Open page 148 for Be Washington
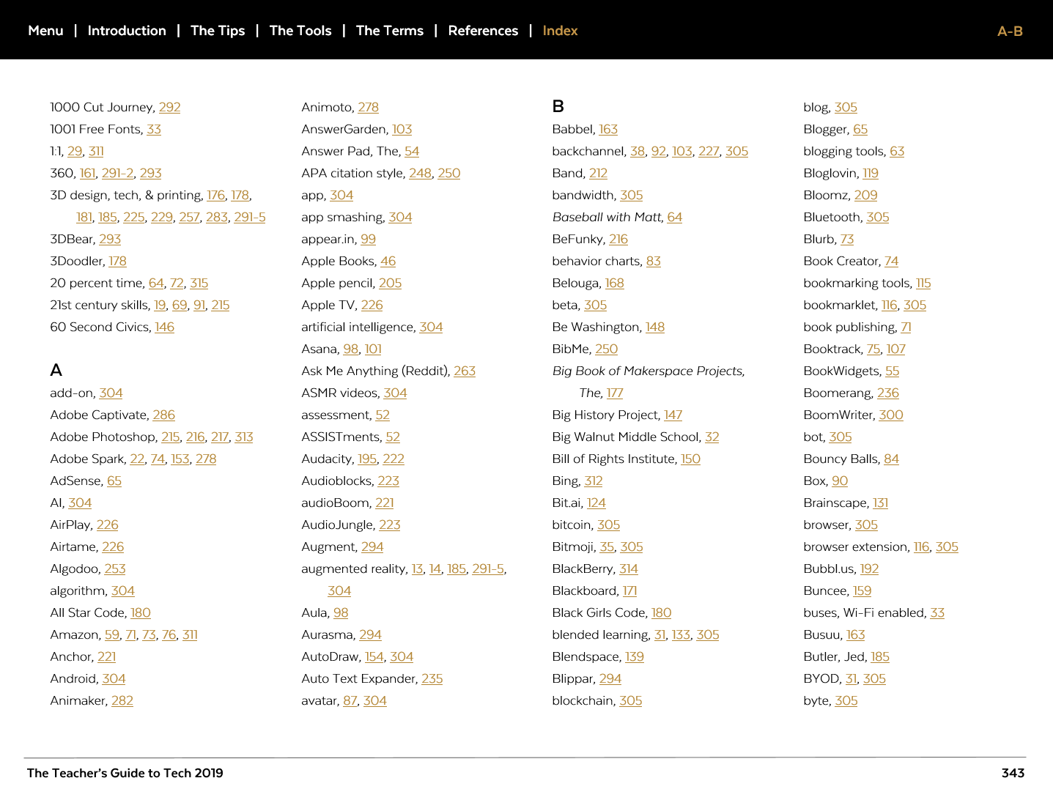This screenshot has height=789, width=1053. pyautogui.click(x=655, y=327)
